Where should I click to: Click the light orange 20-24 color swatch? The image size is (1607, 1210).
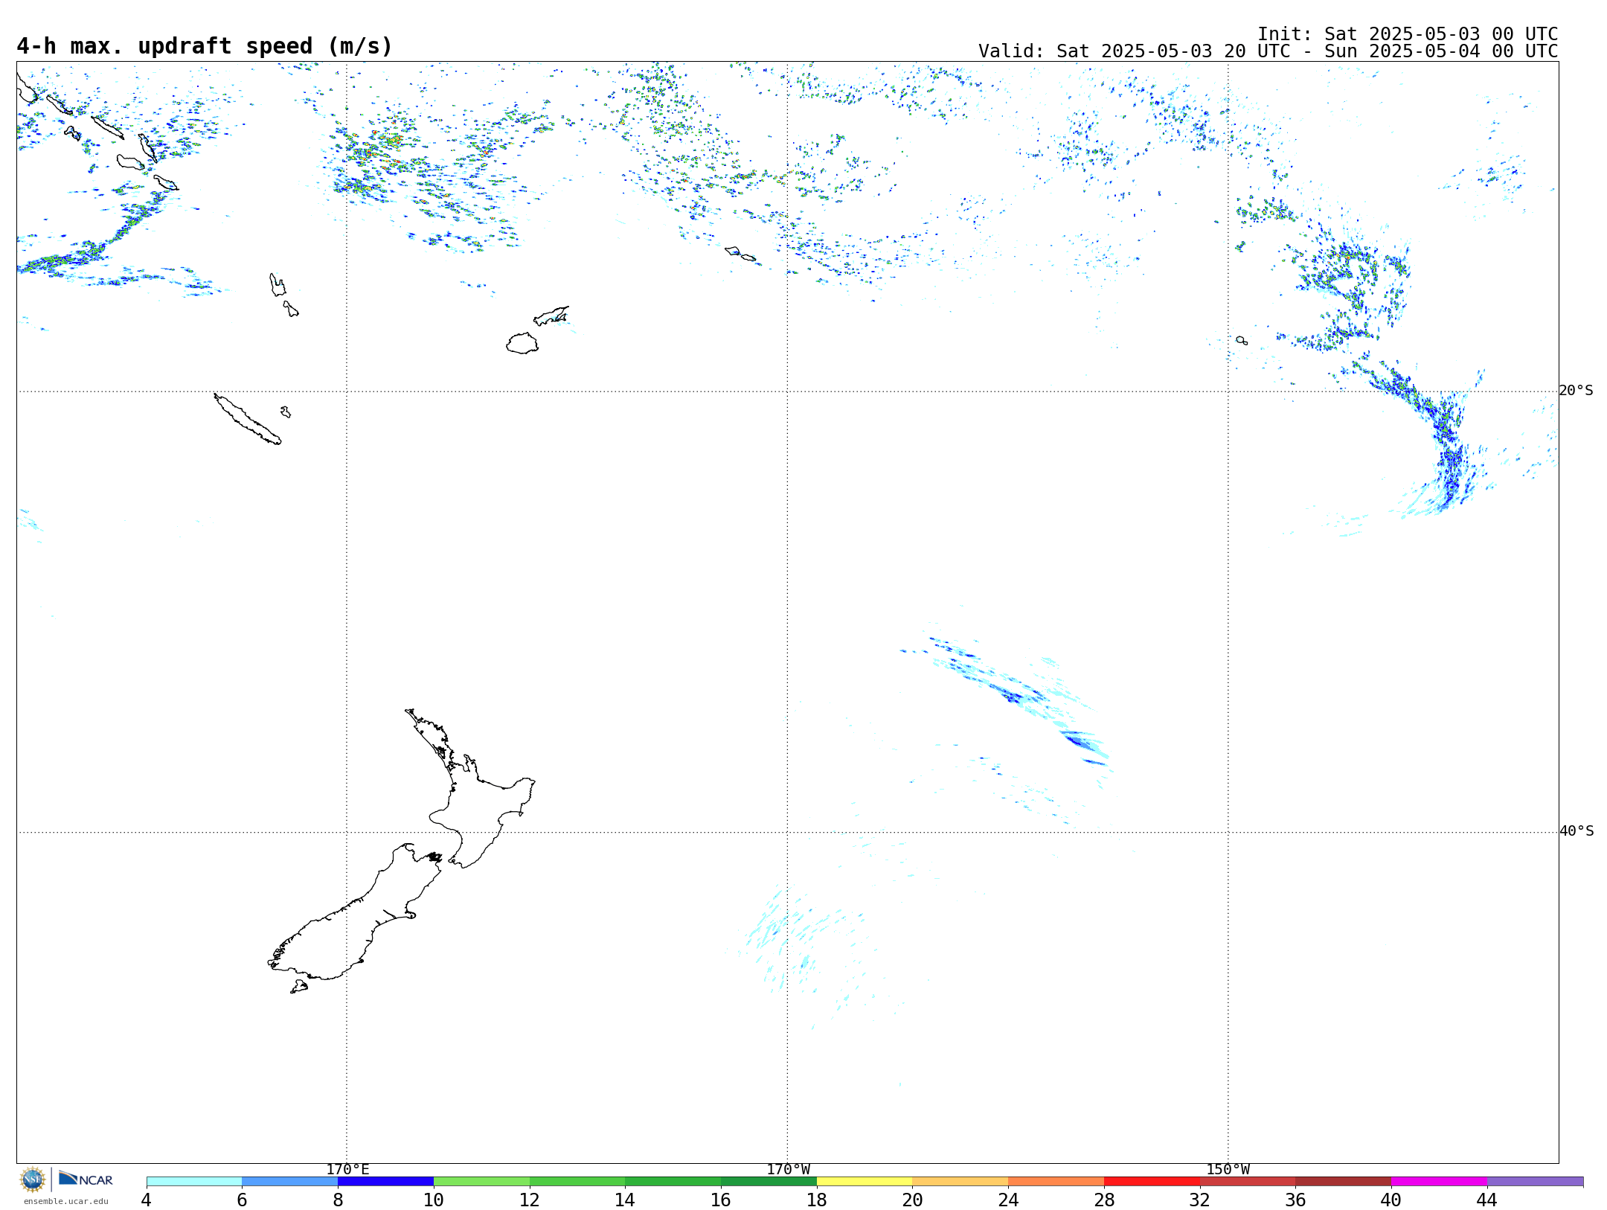(960, 1182)
